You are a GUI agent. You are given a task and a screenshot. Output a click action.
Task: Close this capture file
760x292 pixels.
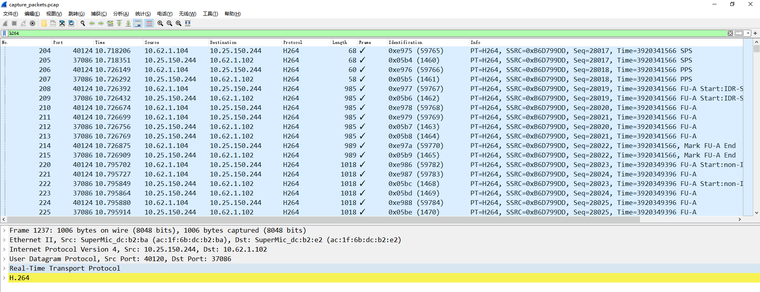[x=62, y=23]
